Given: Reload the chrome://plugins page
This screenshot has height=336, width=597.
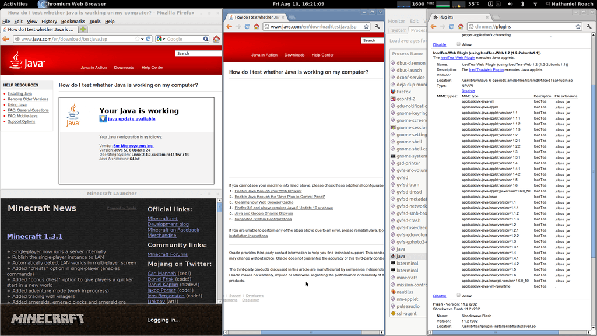Looking at the screenshot, I should pyautogui.click(x=451, y=27).
